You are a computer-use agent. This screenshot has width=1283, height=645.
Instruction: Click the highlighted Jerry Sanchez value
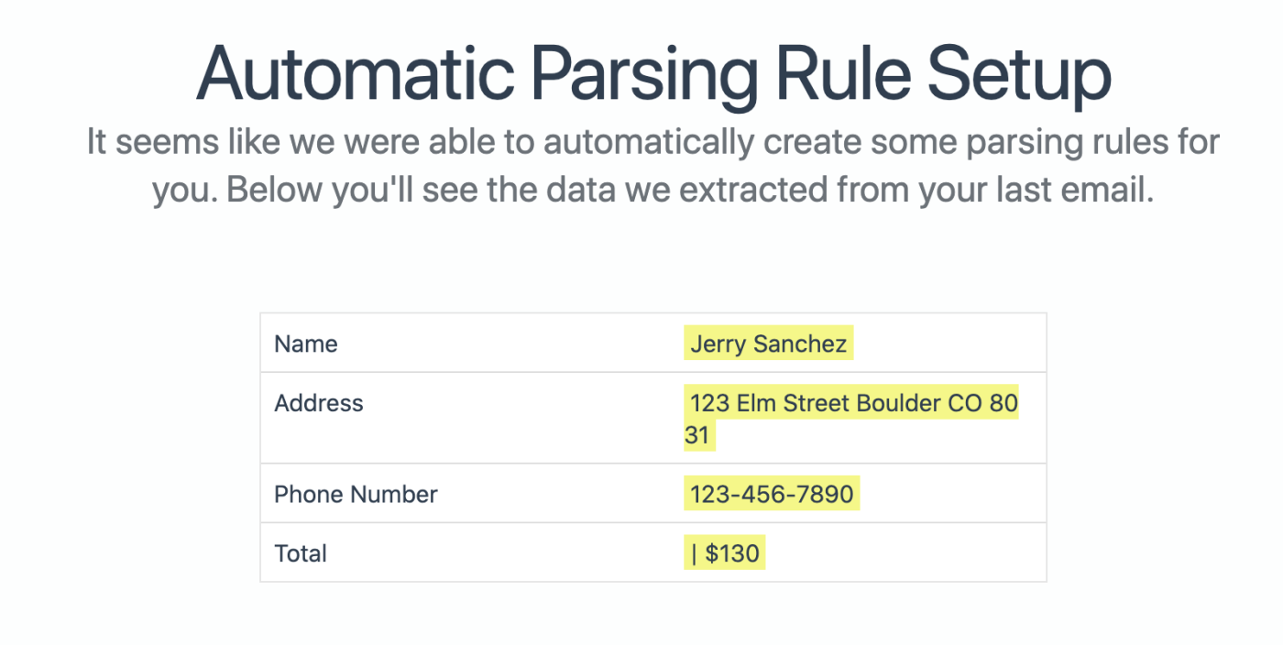click(x=769, y=344)
